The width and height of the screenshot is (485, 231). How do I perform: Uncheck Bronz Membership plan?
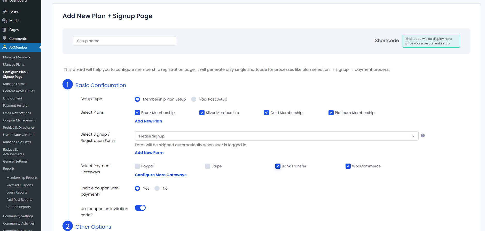coord(137,113)
